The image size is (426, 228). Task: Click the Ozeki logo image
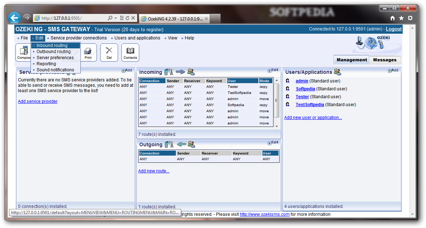click(377, 44)
